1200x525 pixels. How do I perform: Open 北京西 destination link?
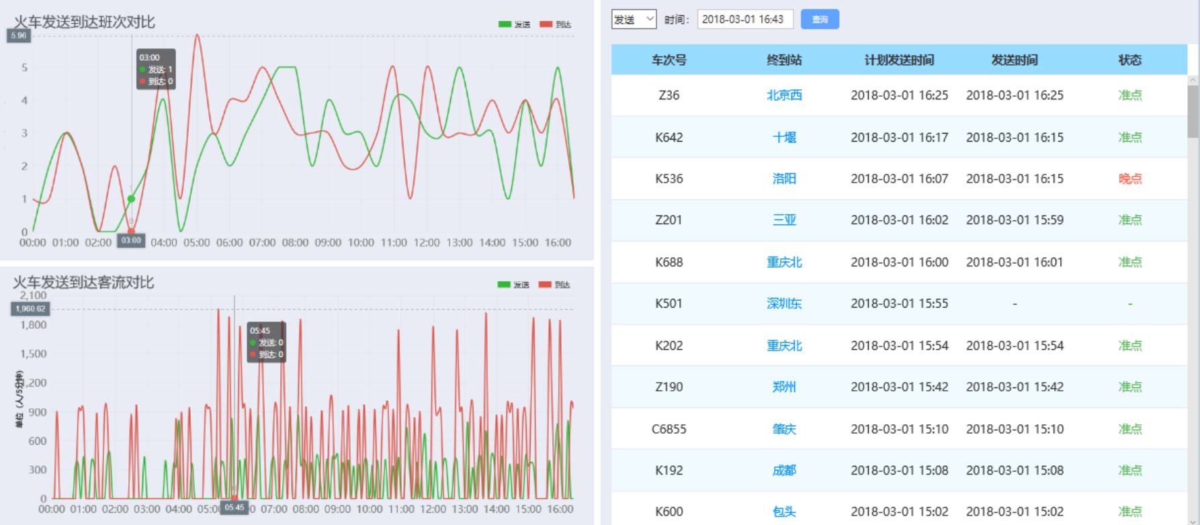coord(784,95)
